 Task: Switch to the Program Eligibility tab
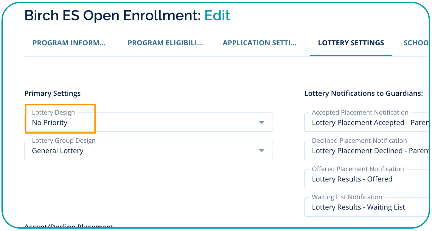click(x=165, y=43)
